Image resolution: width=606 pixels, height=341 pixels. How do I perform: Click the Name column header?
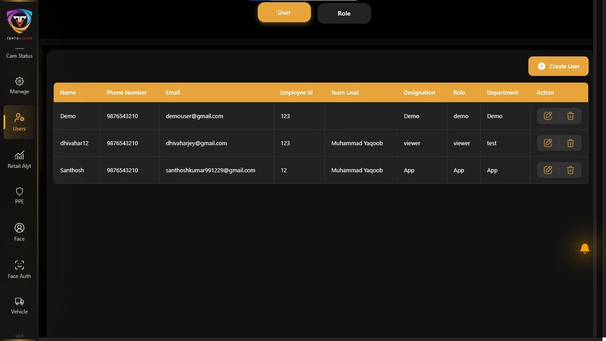[x=68, y=92]
